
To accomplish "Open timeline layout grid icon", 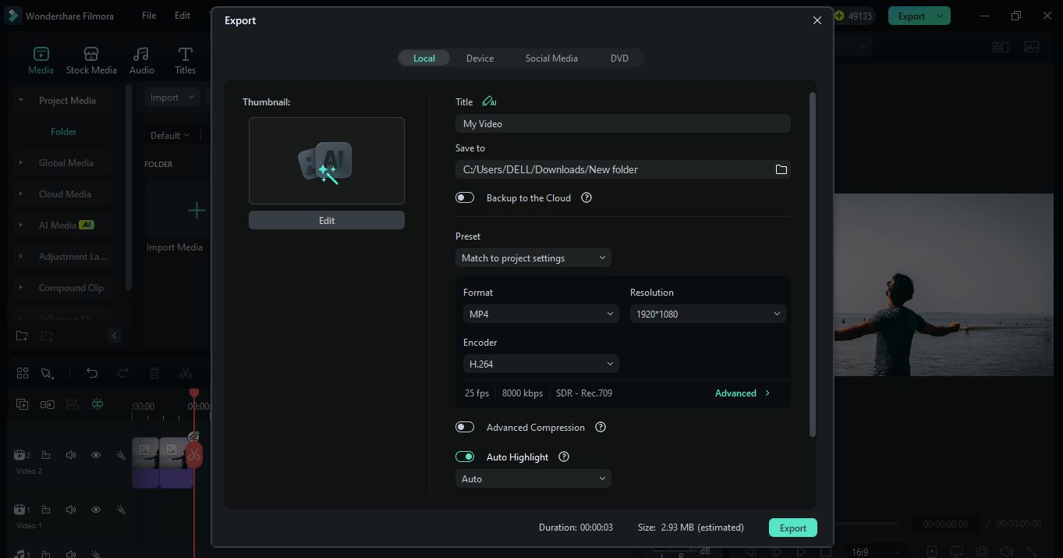I will coord(23,373).
